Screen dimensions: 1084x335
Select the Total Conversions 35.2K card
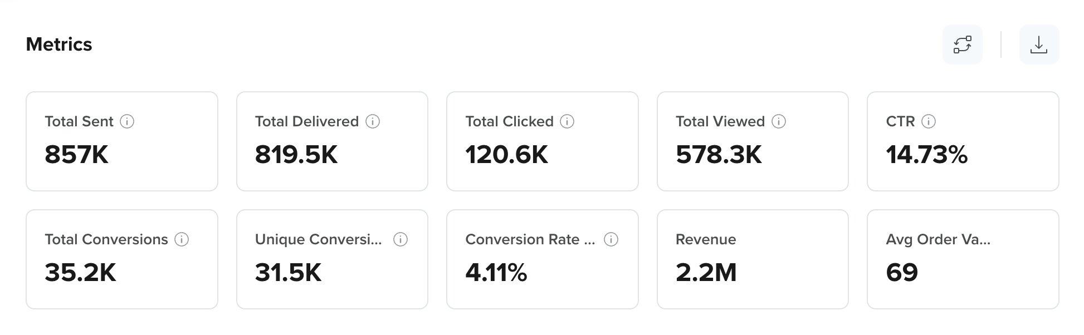[x=122, y=259]
